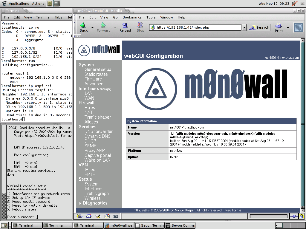Open Mail from the status bar icon

tap(88, 216)
